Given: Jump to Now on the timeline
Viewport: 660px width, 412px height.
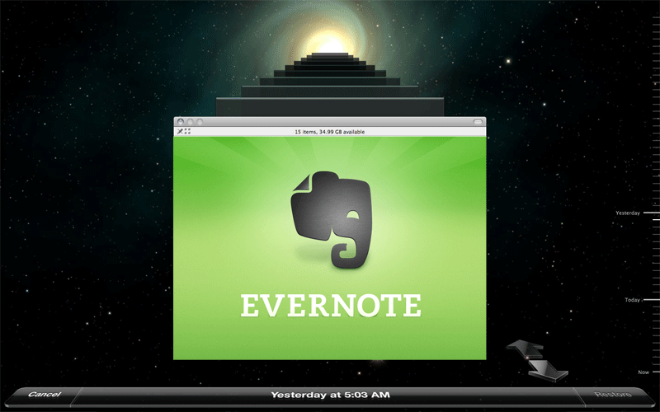Looking at the screenshot, I should (643, 372).
